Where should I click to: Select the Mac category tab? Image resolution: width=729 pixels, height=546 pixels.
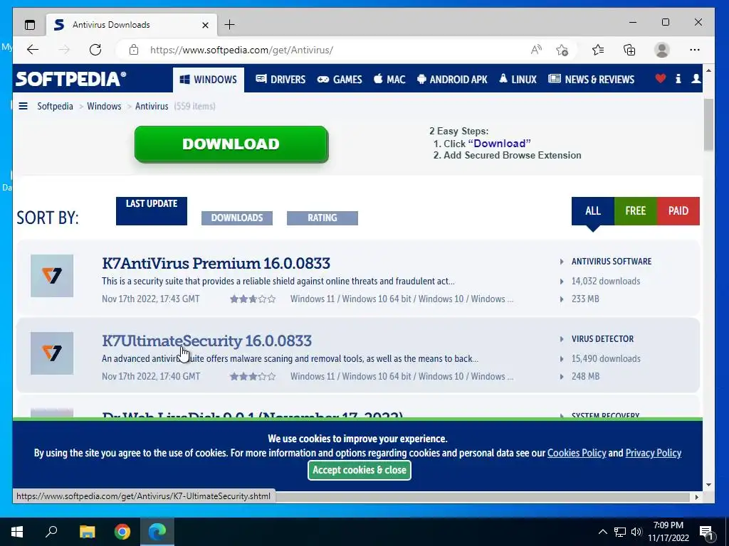(x=389, y=80)
